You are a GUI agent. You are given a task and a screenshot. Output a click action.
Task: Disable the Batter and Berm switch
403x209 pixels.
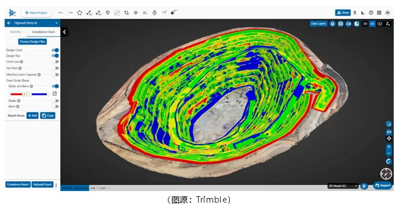point(55,86)
